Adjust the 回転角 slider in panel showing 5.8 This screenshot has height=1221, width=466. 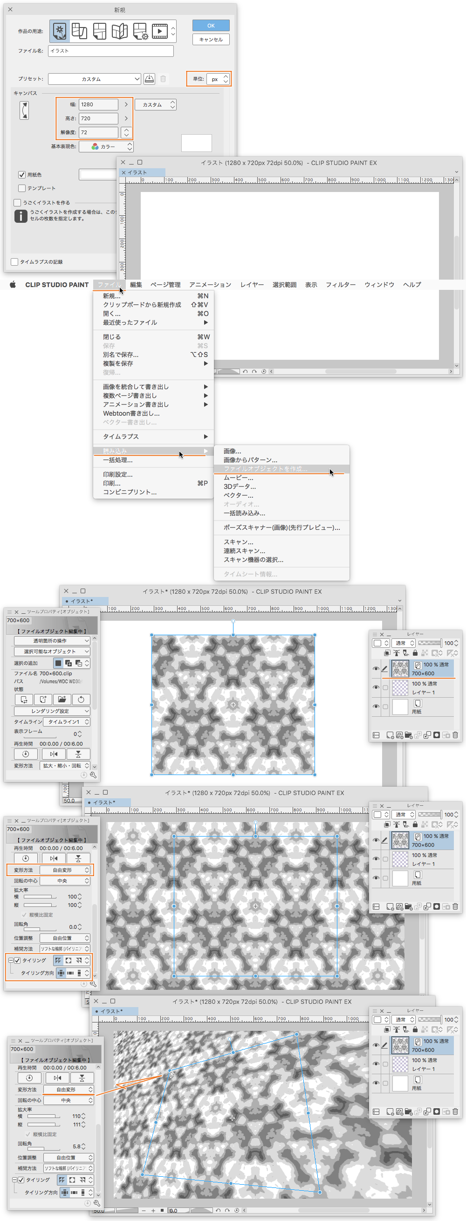point(44,1150)
